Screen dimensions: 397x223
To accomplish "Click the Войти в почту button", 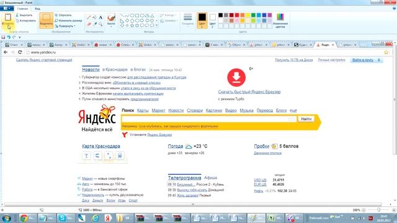I will tap(366, 60).
